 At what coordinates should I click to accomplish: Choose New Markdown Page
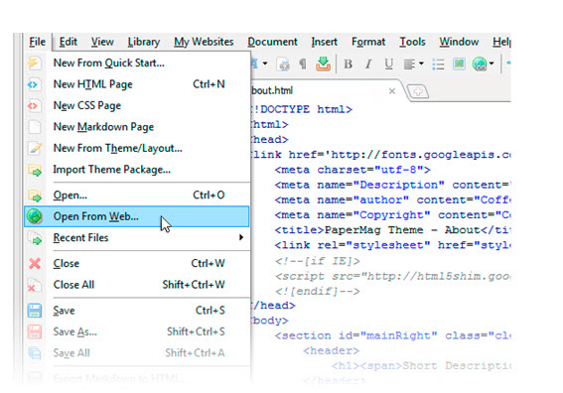(136, 127)
